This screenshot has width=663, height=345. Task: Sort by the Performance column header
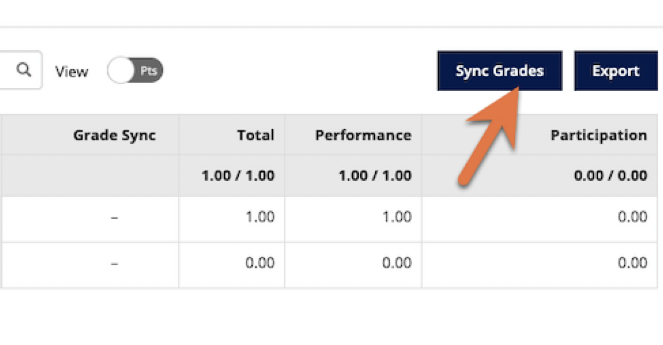pos(363,135)
